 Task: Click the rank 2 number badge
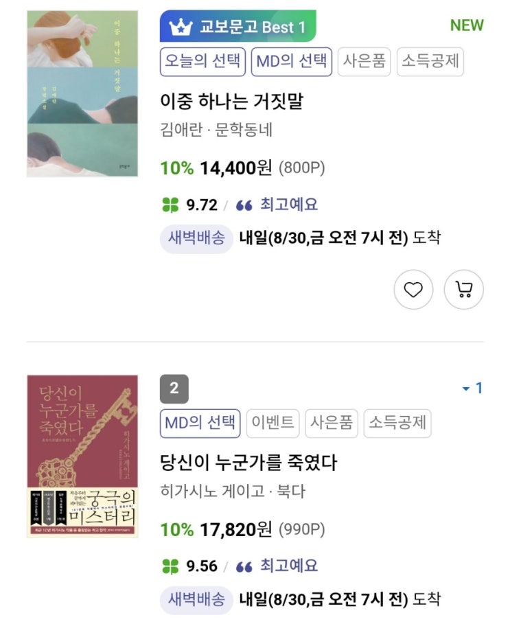point(174,389)
